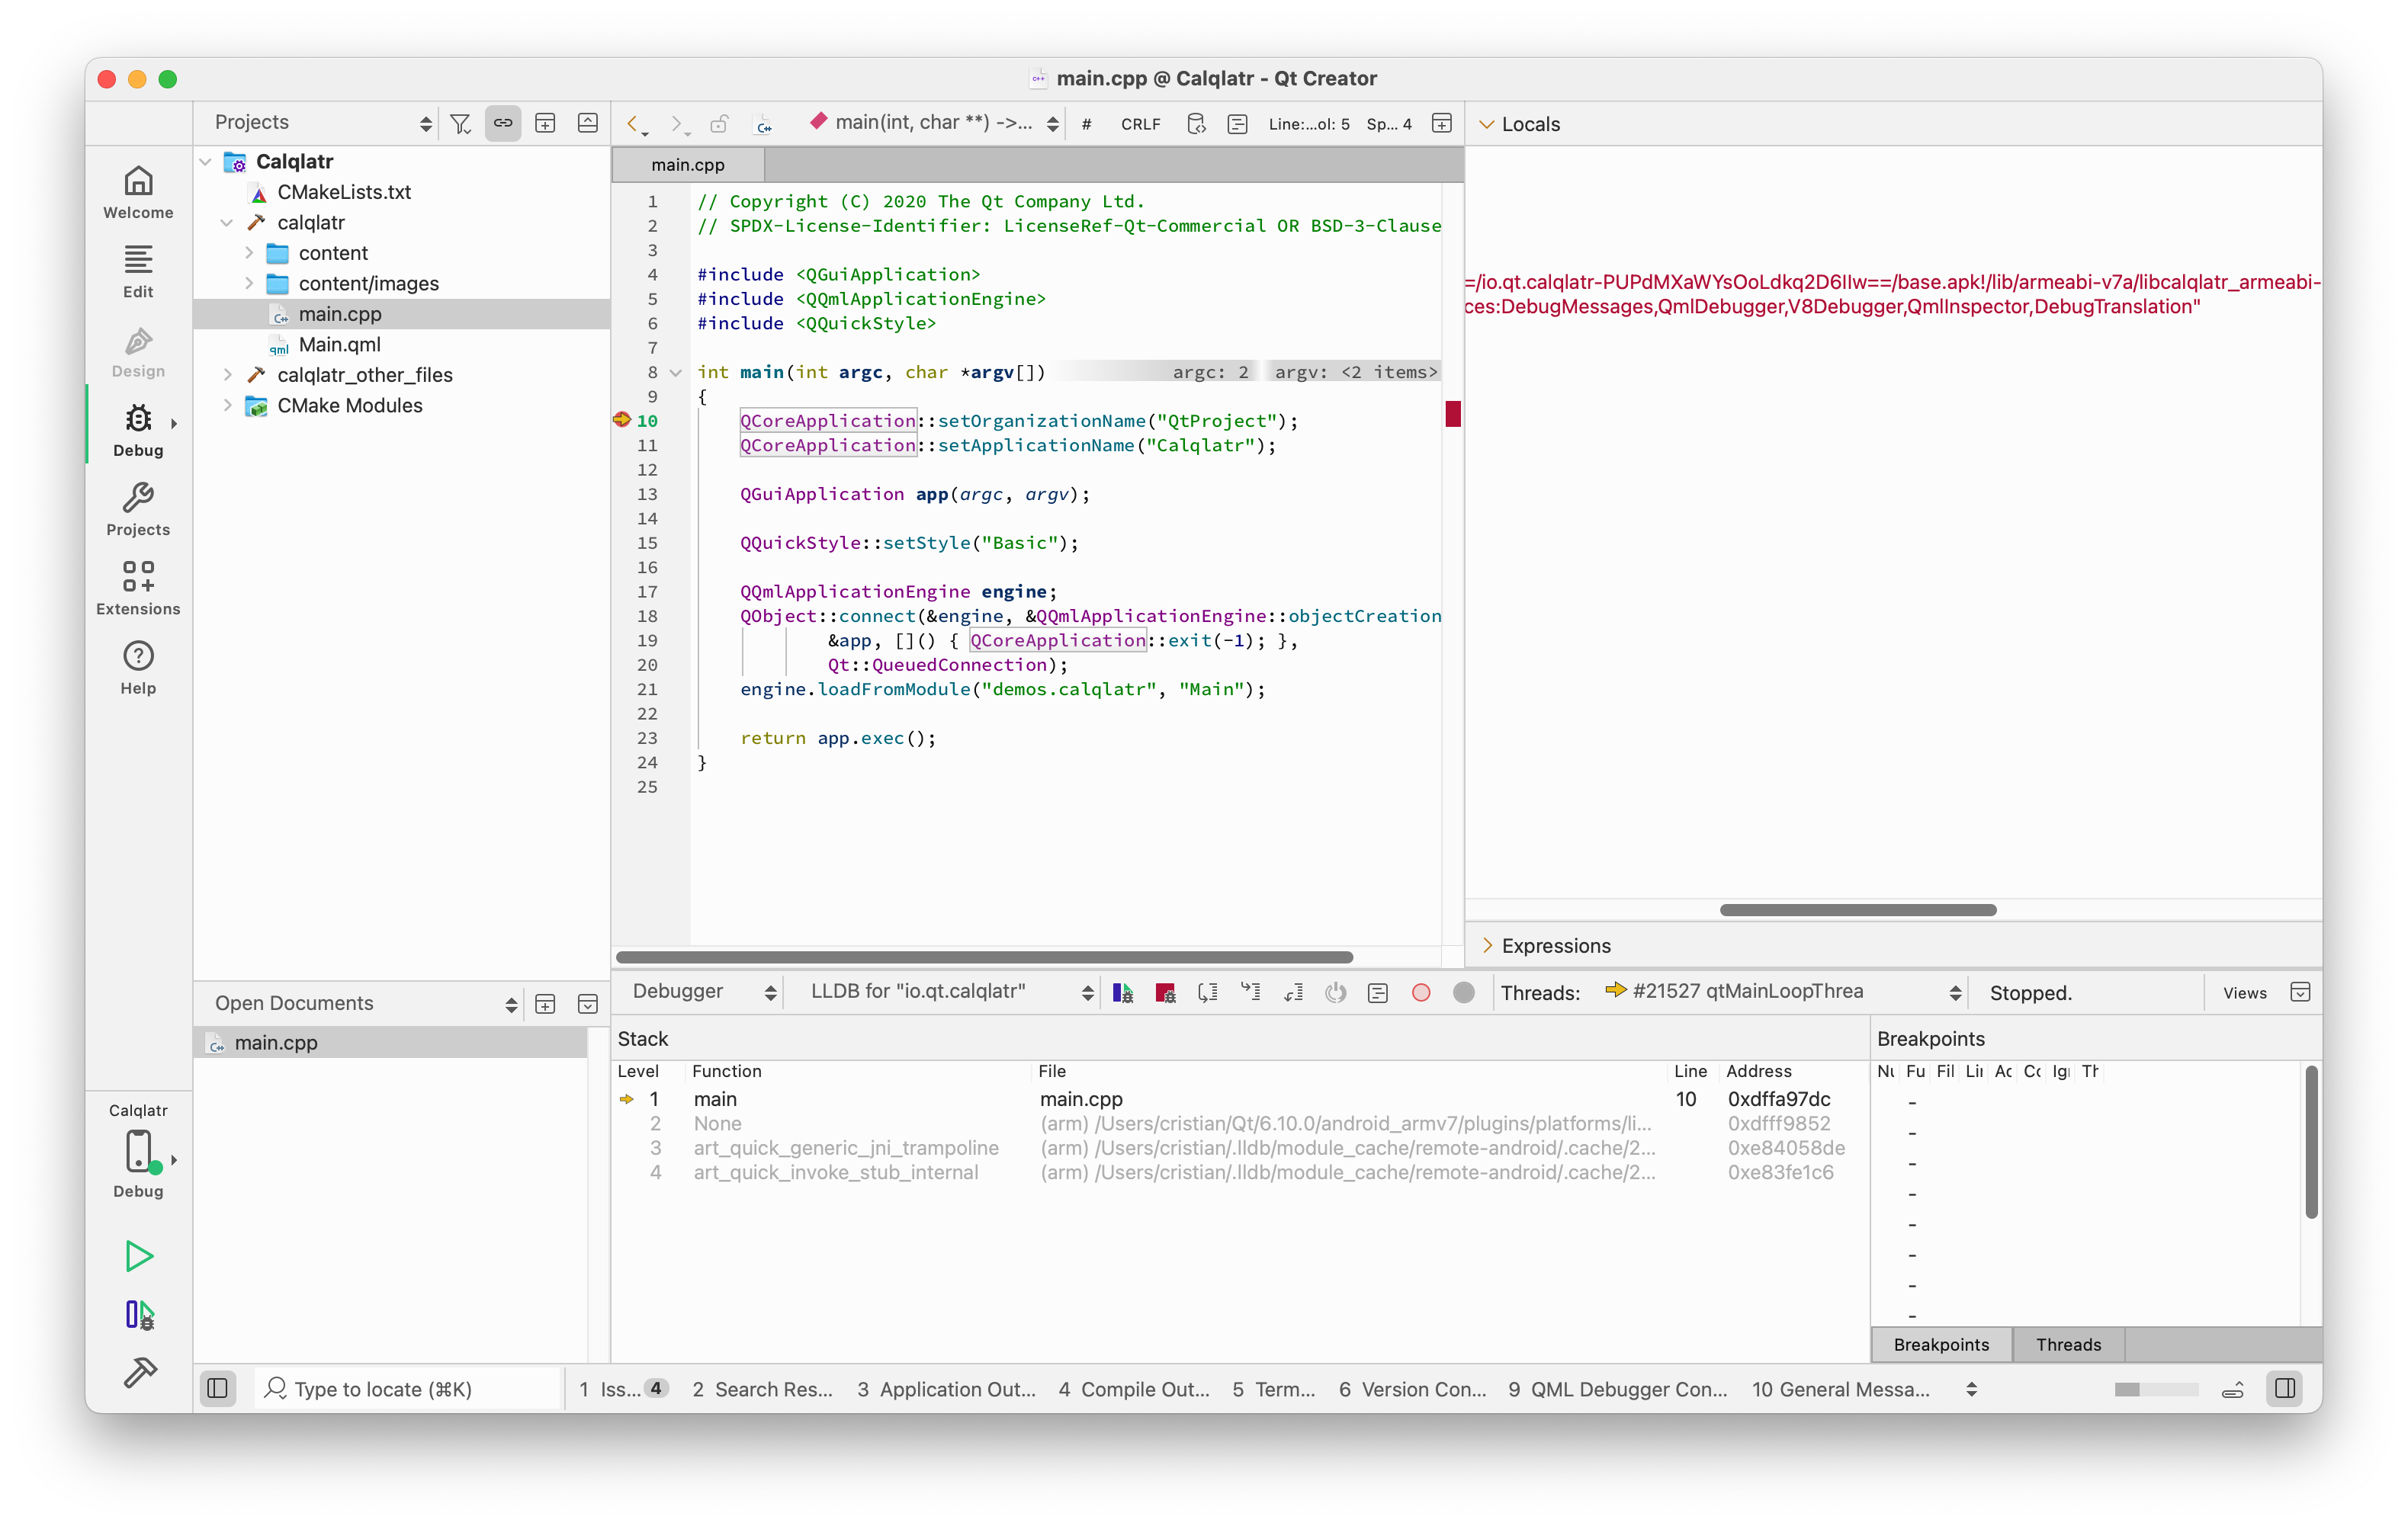Open the Application Output pane
Viewport: 2408px width, 1526px height.
[x=946, y=1388]
